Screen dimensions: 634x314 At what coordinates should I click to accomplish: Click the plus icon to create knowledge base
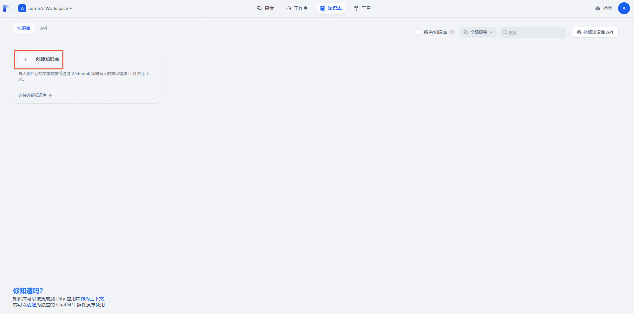coord(25,59)
